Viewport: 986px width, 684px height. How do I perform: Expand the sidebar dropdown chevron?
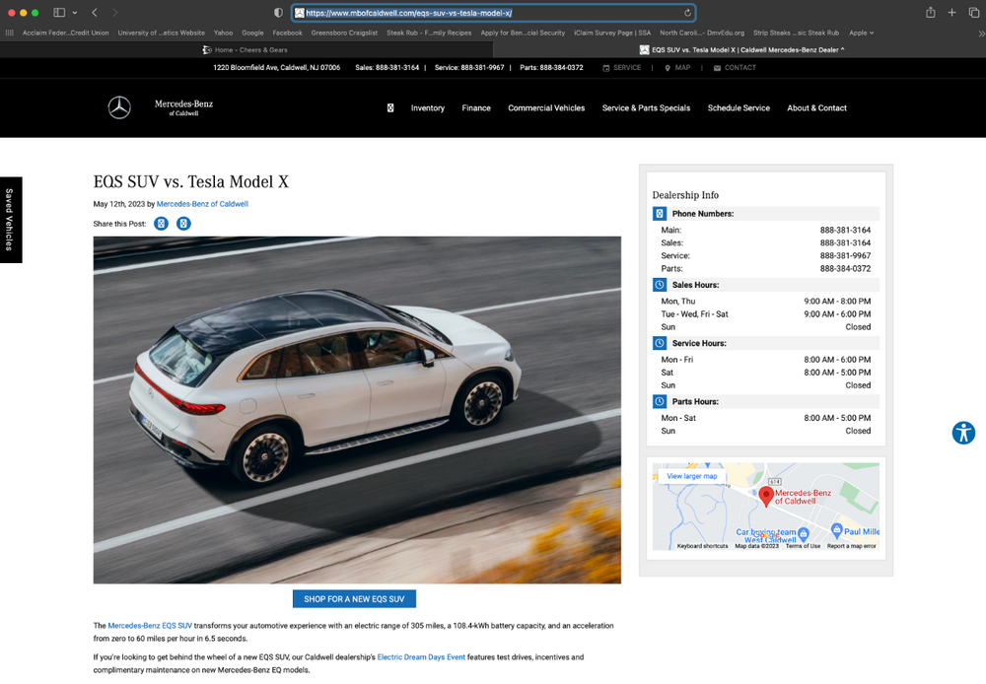click(x=75, y=13)
